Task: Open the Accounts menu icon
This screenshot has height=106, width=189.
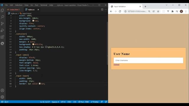Action: pyautogui.click(x=2, y=90)
